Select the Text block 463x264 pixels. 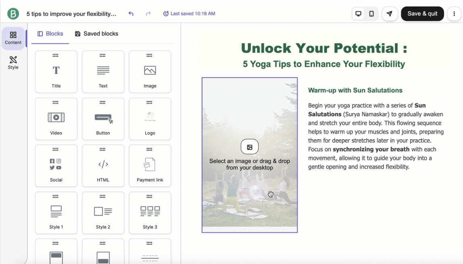point(103,72)
